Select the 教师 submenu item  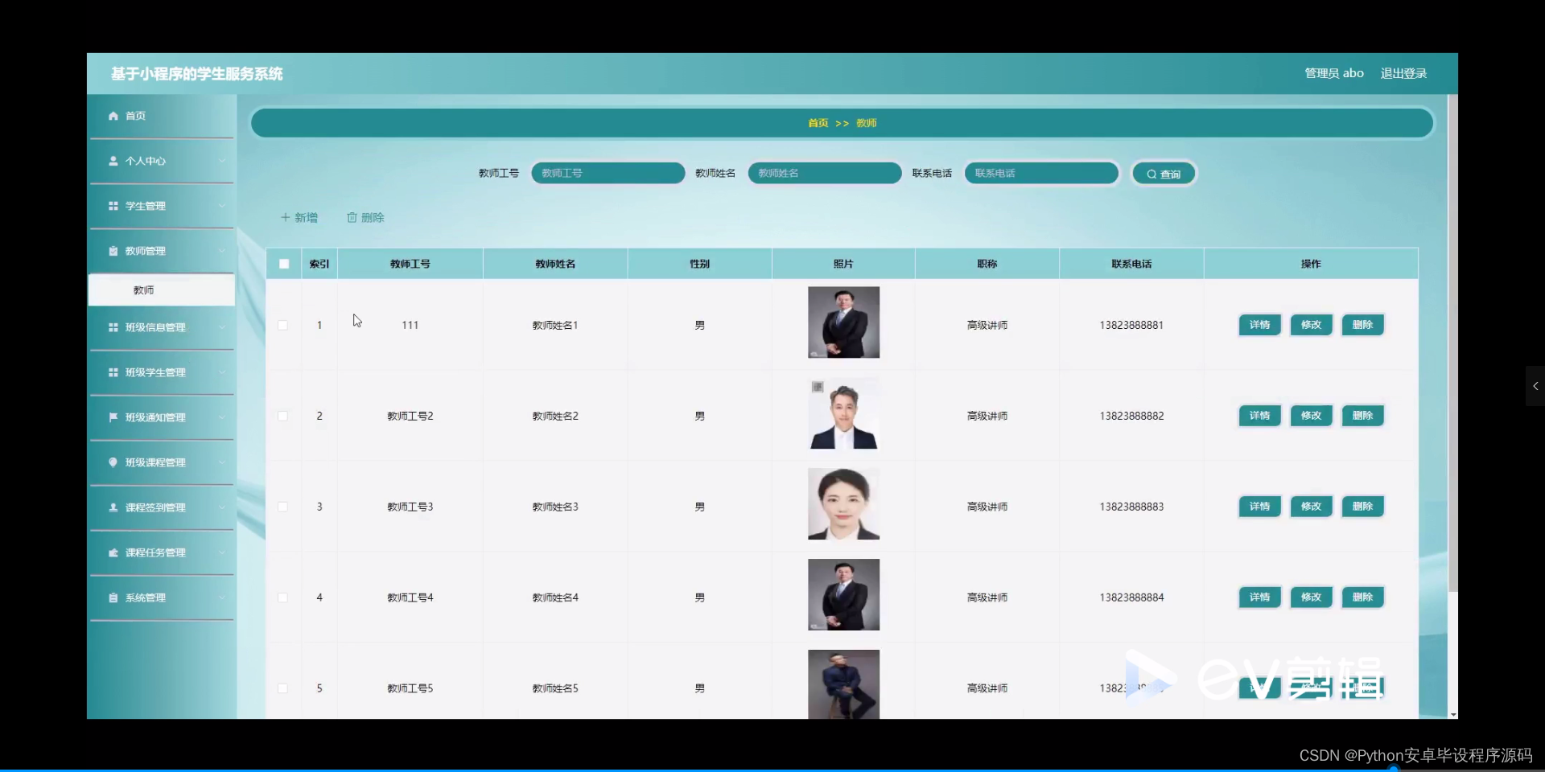(143, 289)
